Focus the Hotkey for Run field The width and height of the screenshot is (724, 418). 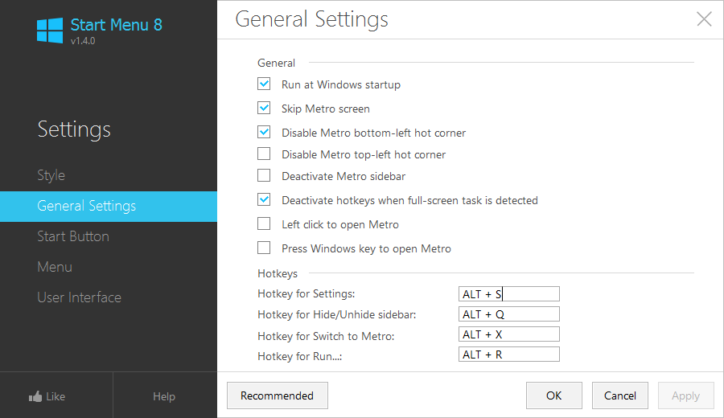pyautogui.click(x=509, y=354)
